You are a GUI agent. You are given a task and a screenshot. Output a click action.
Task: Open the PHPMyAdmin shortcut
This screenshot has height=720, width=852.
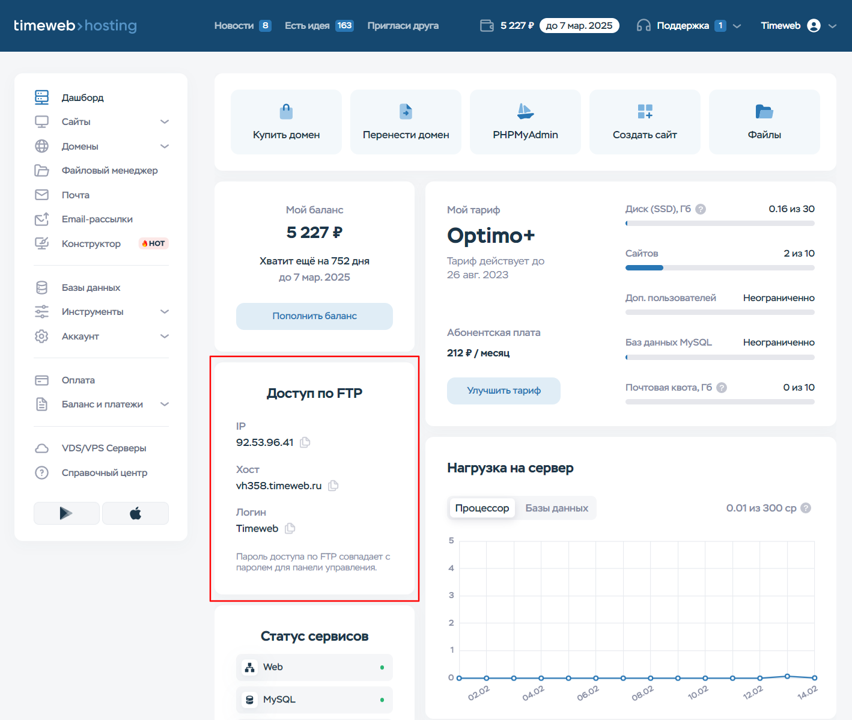(525, 122)
